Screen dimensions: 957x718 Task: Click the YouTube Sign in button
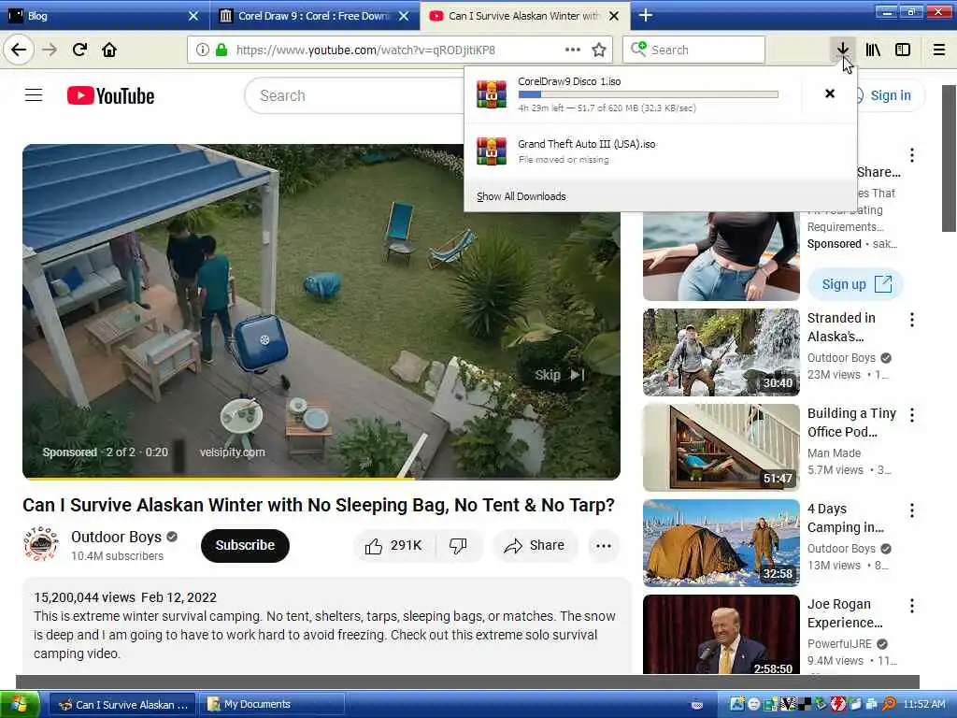point(890,95)
